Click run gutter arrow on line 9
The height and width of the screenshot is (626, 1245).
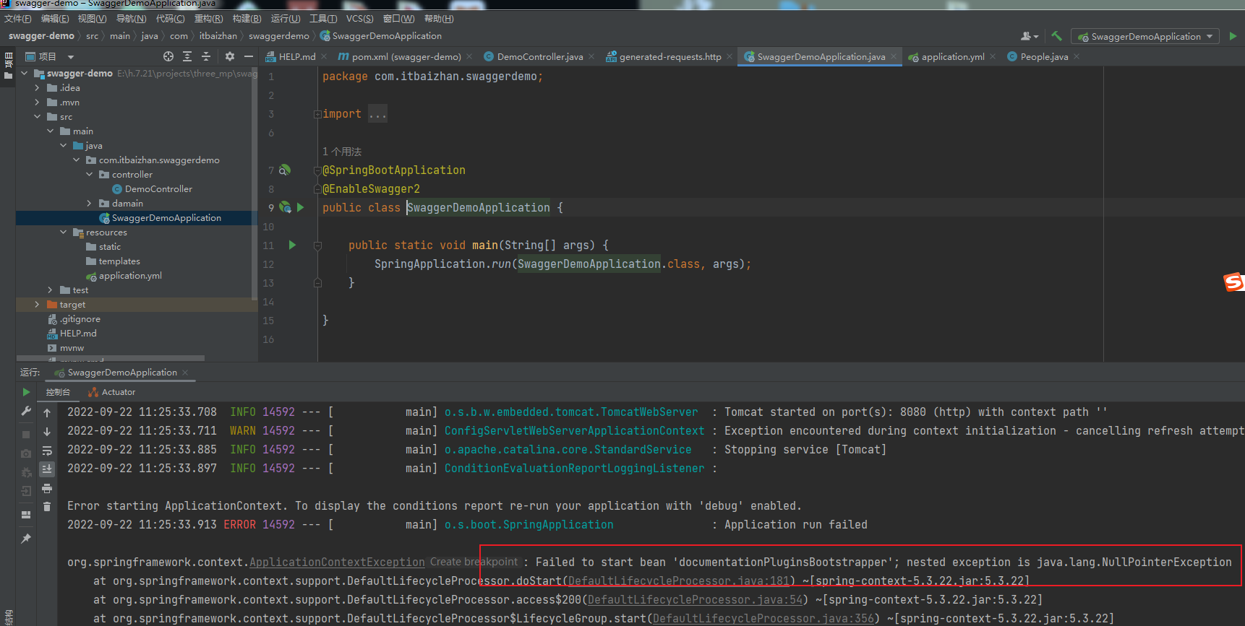point(300,208)
